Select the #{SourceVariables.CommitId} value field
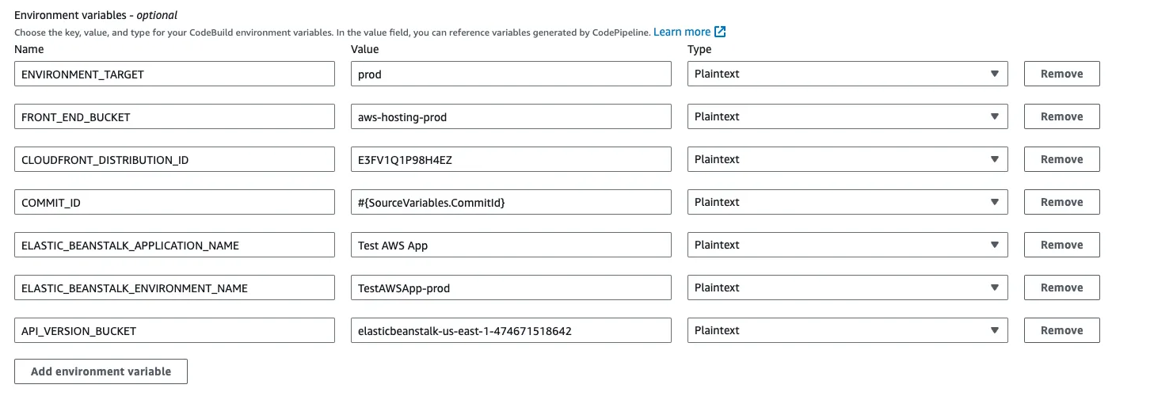The height and width of the screenshot is (396, 1154). point(511,202)
